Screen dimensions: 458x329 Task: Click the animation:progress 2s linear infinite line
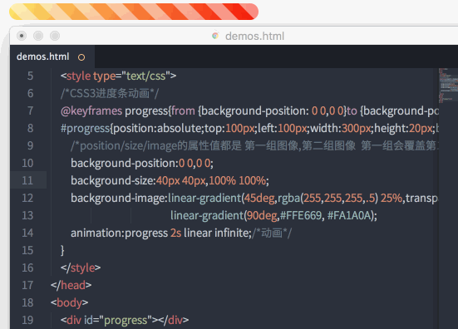click(181, 233)
